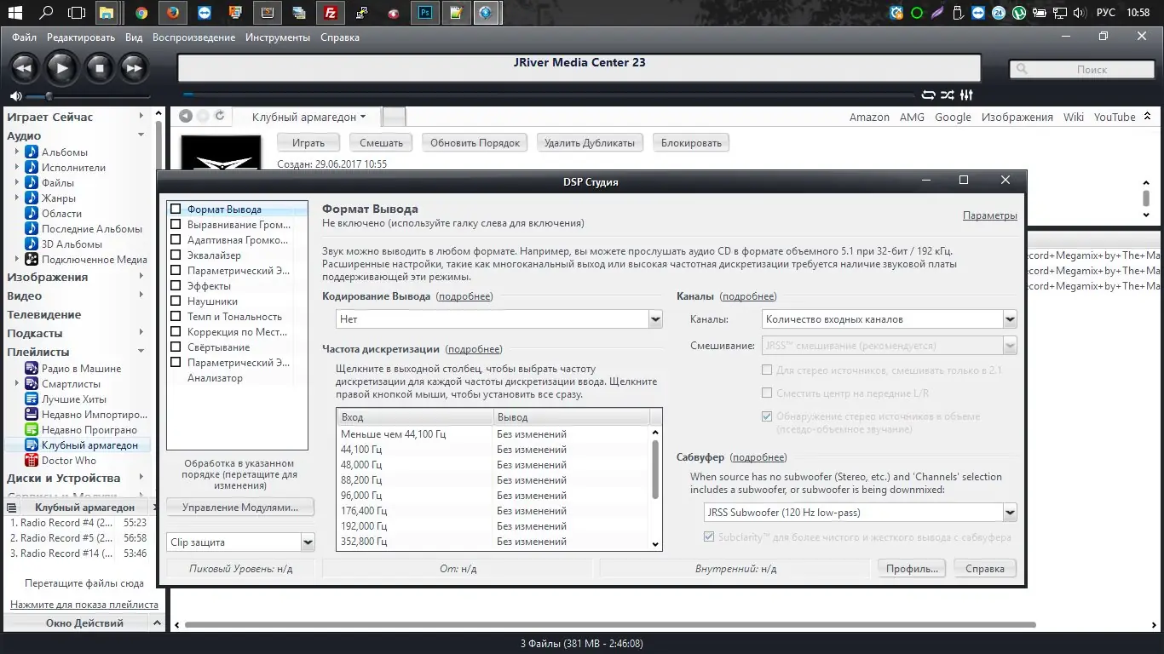
Task: Tick the Эффекты checkbox
Action: [176, 285]
